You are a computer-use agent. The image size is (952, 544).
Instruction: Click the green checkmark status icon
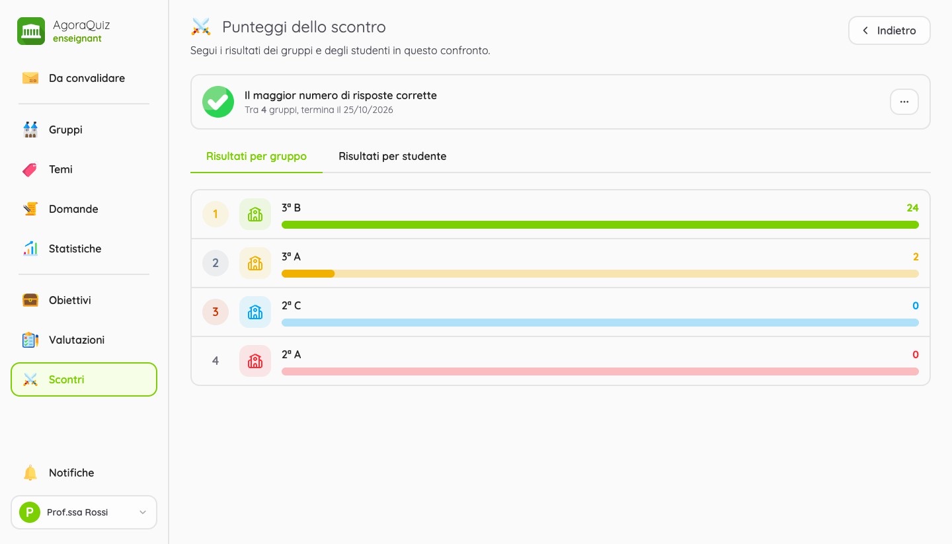218,102
